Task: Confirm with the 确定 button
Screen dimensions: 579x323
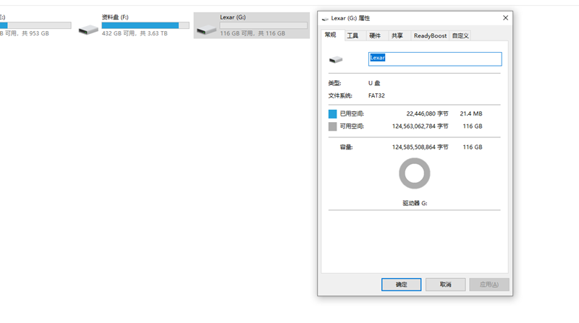Action: click(401, 284)
